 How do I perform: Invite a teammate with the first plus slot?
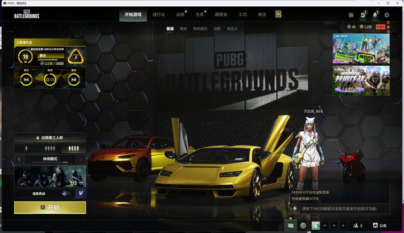coord(325,226)
